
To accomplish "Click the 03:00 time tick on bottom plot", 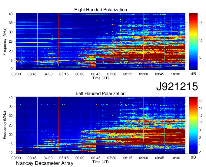I will coord(16,158).
